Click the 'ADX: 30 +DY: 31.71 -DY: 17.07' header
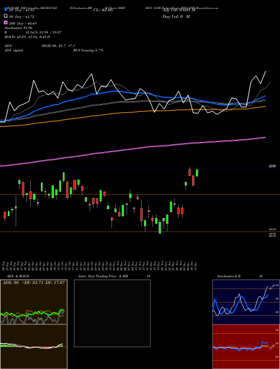This screenshot has height=369, width=280. [x=34, y=282]
